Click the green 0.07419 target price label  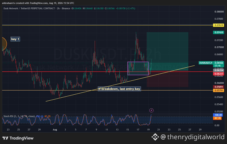point(219,32)
